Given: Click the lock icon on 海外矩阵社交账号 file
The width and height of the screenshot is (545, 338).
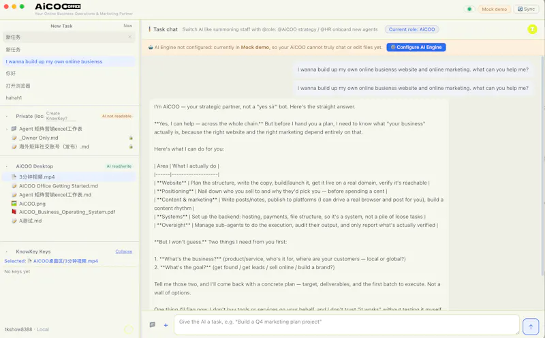Looking at the screenshot, I should pyautogui.click(x=131, y=147).
